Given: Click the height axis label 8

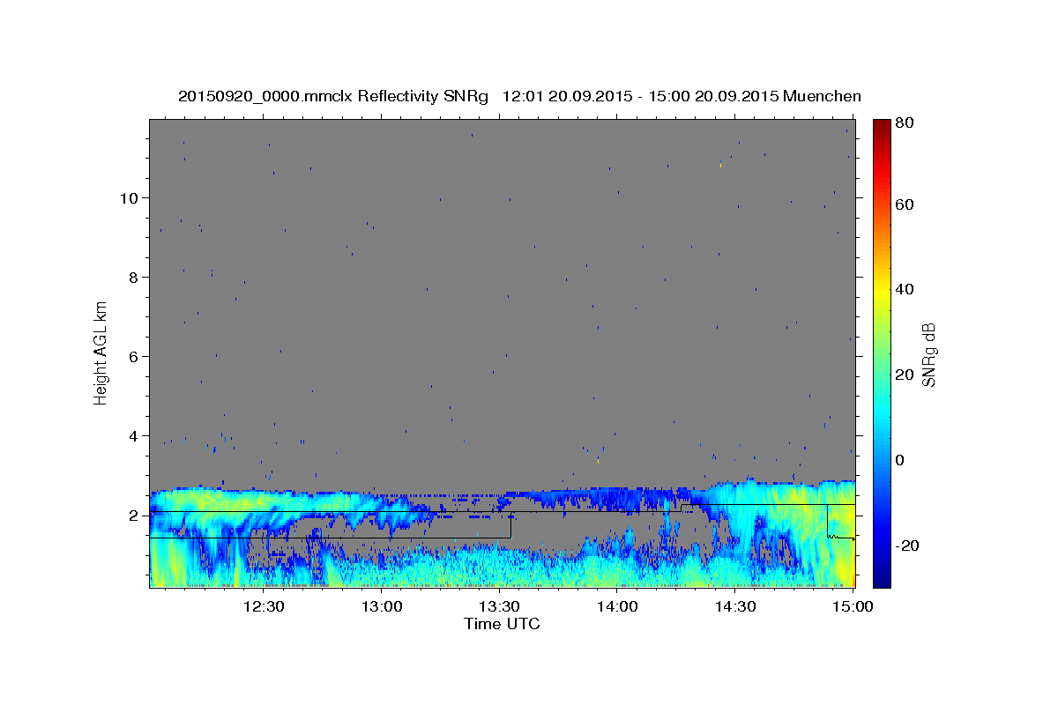Looking at the screenshot, I should click(x=134, y=277).
